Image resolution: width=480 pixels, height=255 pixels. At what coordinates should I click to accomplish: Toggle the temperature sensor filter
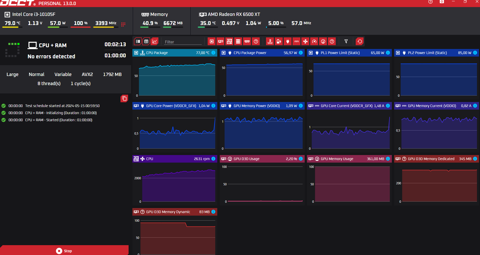tap(270, 41)
